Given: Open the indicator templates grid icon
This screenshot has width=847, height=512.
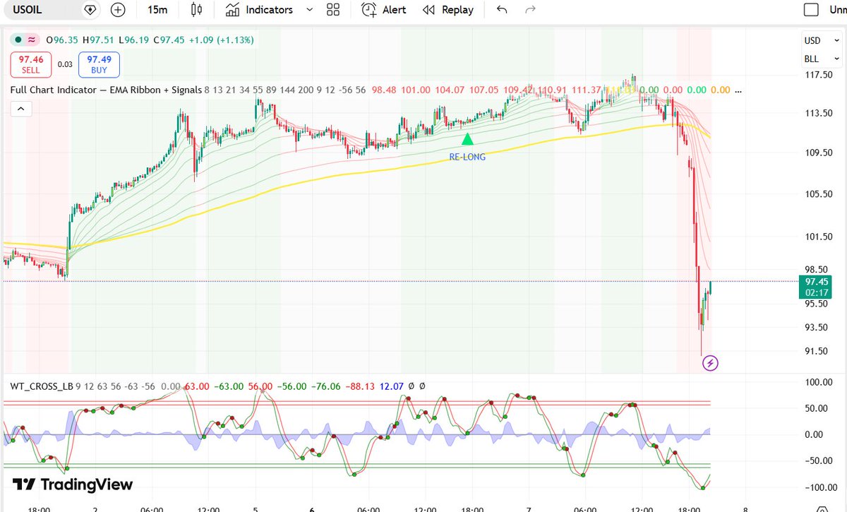Looking at the screenshot, I should [x=333, y=10].
